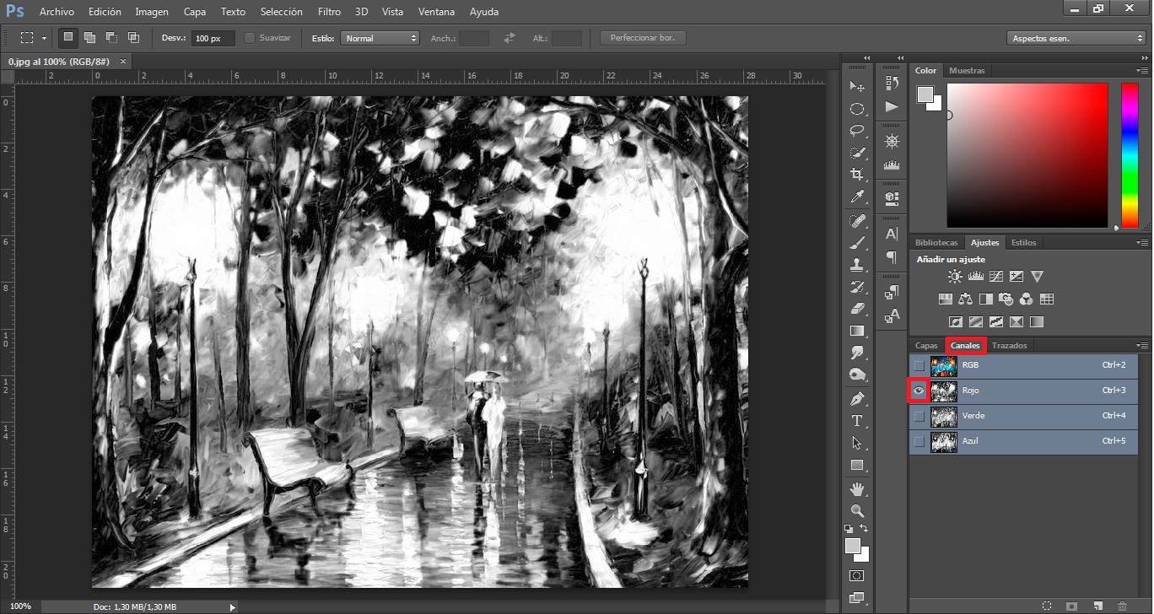Select the Sponge tool
This screenshot has width=1154, height=614.
click(x=857, y=374)
